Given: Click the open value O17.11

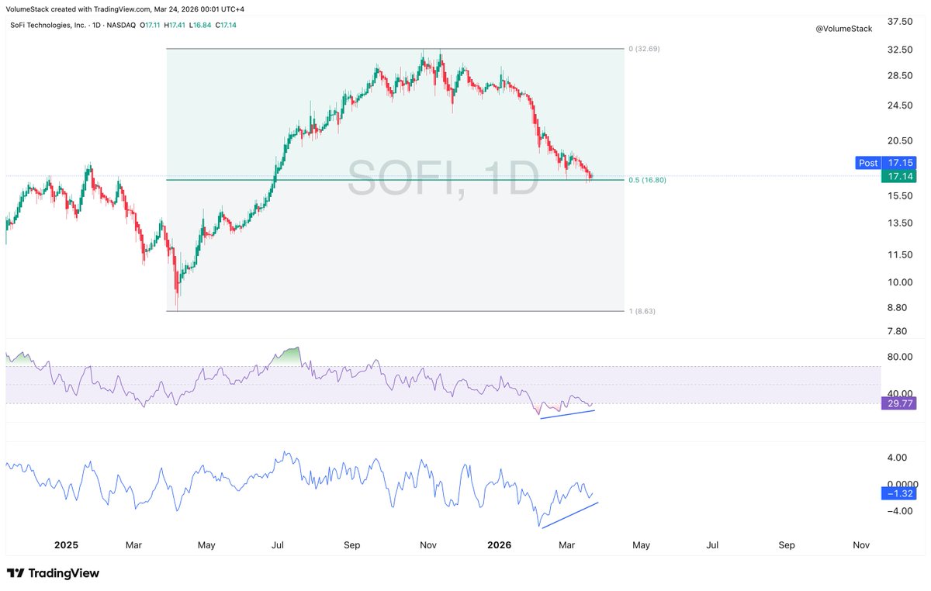Looking at the screenshot, I should tap(151, 25).
